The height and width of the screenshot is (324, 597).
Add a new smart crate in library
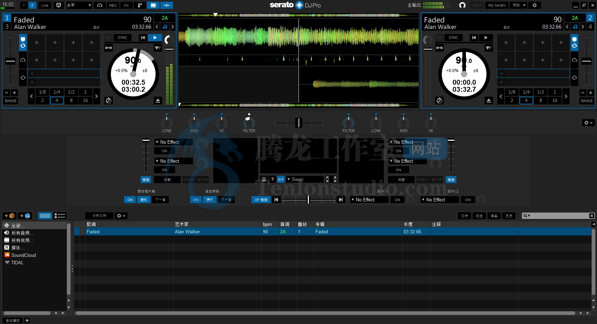pos(25,216)
